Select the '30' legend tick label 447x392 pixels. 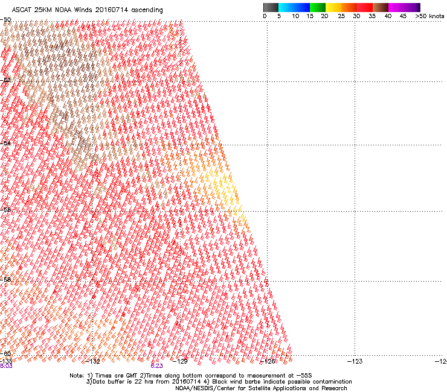coord(356,16)
